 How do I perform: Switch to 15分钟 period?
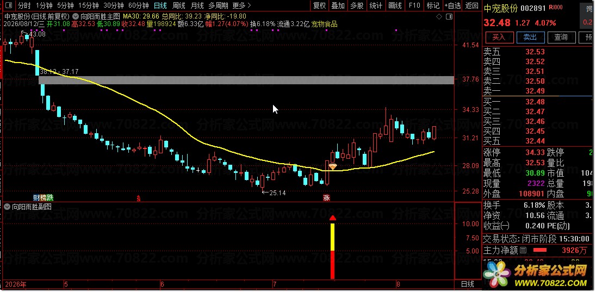pyautogui.click(x=88, y=5)
